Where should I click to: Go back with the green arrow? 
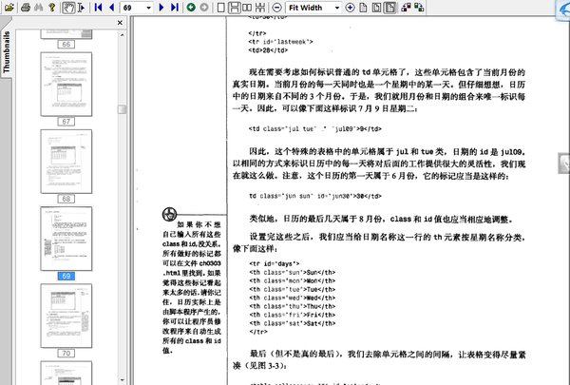191,8
